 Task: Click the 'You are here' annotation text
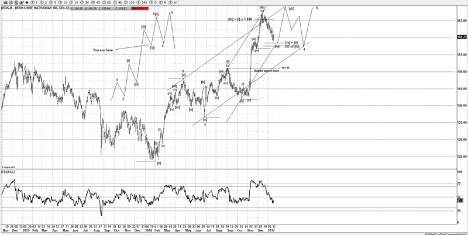point(103,50)
